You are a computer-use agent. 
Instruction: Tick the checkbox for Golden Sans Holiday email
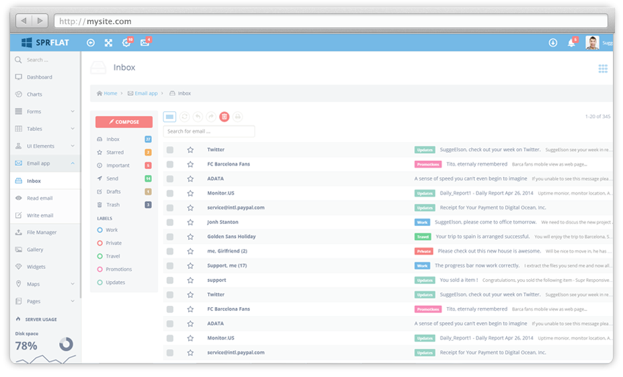[x=170, y=237]
